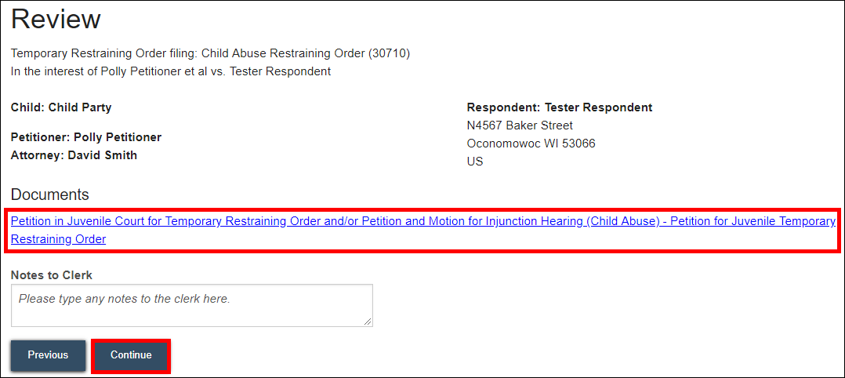Image resolution: width=845 pixels, height=378 pixels.
Task: Click the Continue button
Action: (131, 355)
